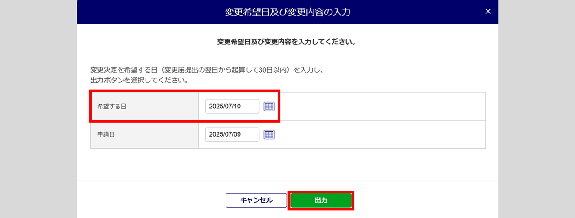Click empty space right of 申請日 calendar icon

pyautogui.click(x=382, y=134)
